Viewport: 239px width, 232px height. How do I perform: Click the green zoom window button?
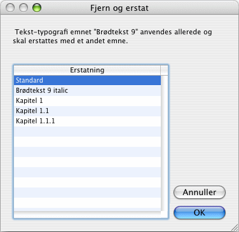click(x=37, y=8)
